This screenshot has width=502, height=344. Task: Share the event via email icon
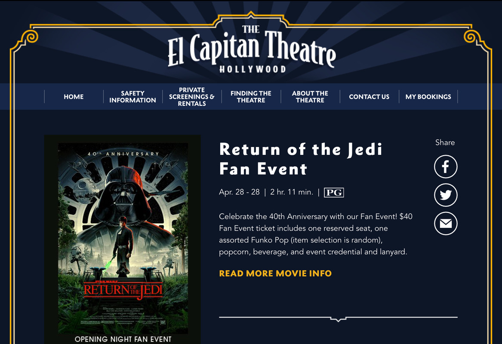[445, 223]
